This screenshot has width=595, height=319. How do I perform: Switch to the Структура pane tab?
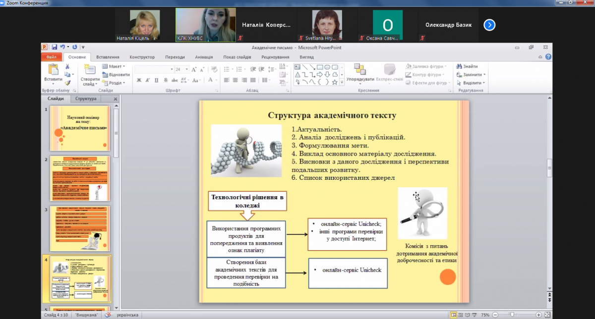86,99
